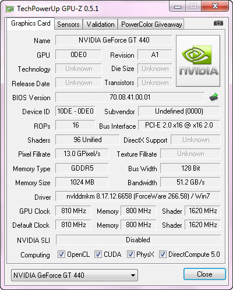Click the GPU-Z title bar app icon
The width and height of the screenshot is (233, 290).
click(x=10, y=9)
